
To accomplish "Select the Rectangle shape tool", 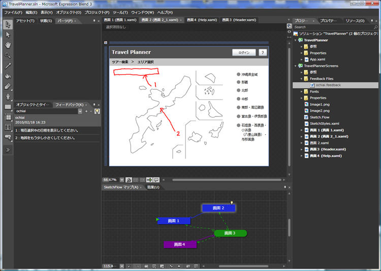I will click(8, 107).
